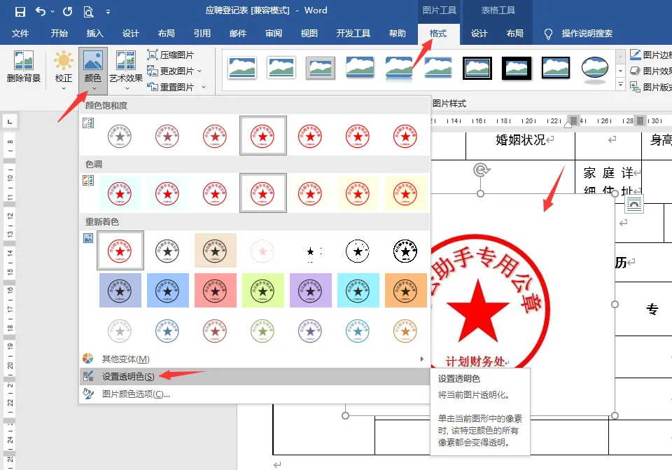Select the highest saturation stamp swatch

coord(405,137)
